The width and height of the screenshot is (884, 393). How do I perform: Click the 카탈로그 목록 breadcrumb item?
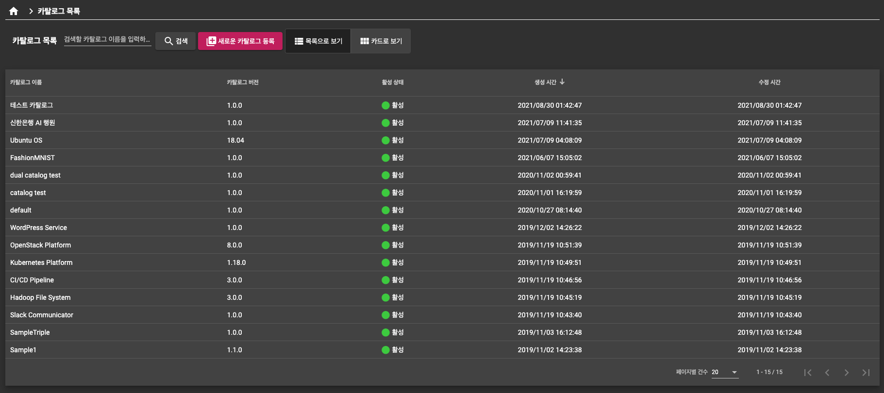tap(59, 11)
